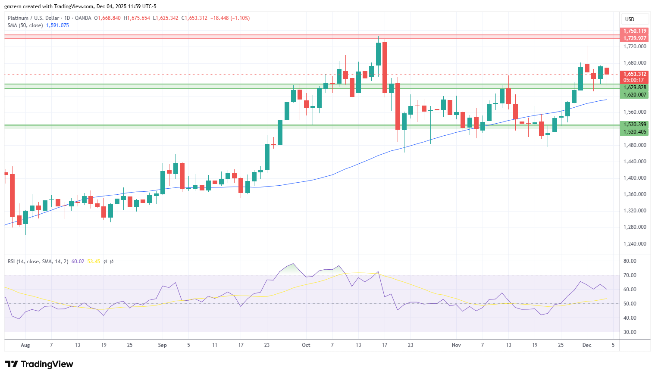
Task: Click the red 1,739.927 price label
Action: click(x=635, y=38)
